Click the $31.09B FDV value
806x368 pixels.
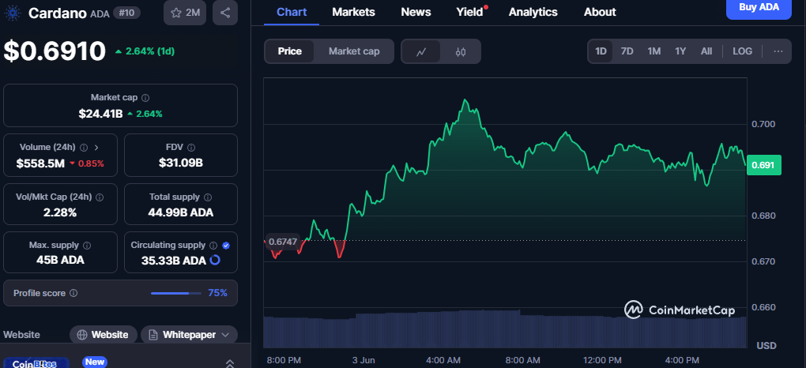tap(181, 163)
